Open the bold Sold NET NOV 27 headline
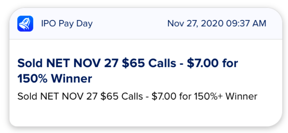Image resolution: width=288 pixels, height=133 pixels. click(128, 71)
